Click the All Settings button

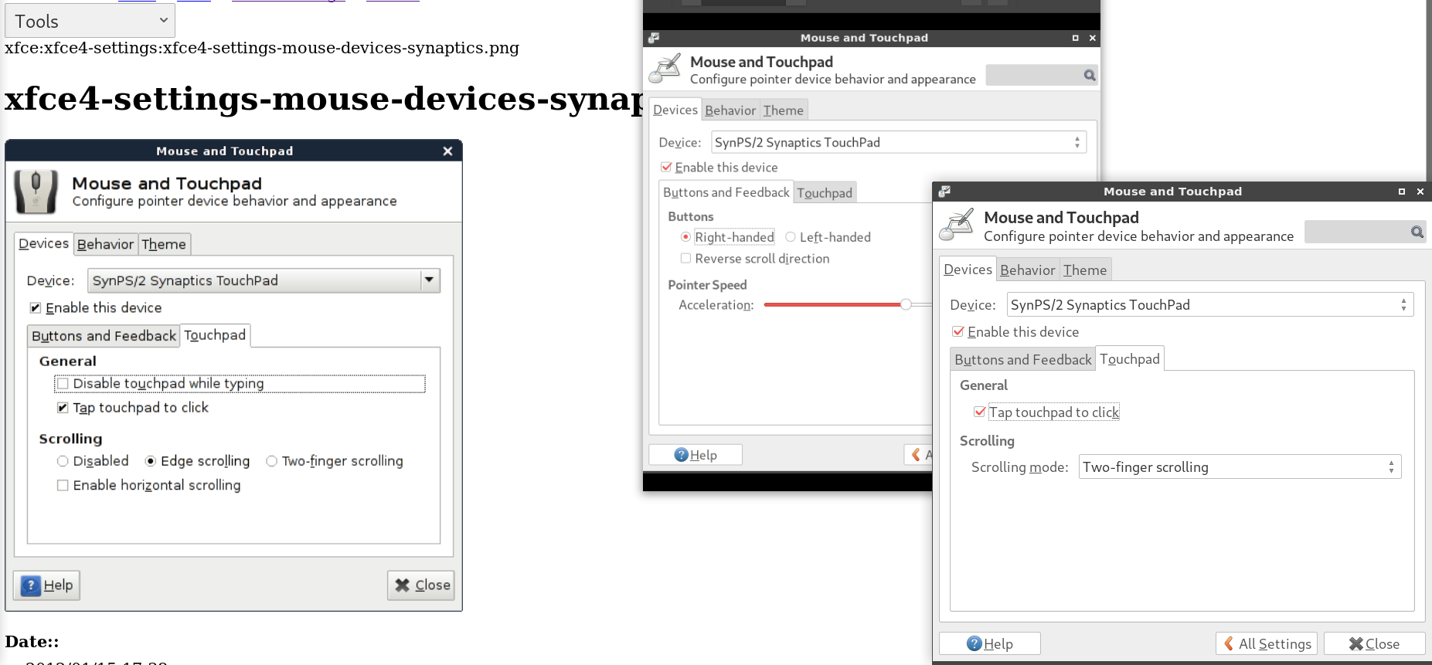pyautogui.click(x=1267, y=643)
